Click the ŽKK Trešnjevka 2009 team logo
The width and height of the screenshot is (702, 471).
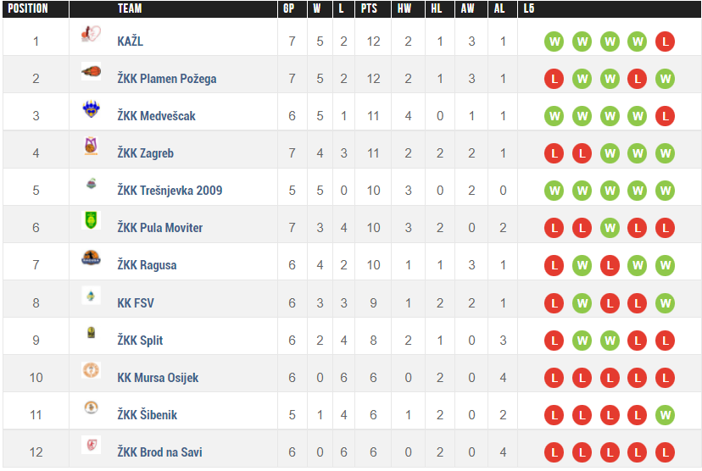click(90, 184)
